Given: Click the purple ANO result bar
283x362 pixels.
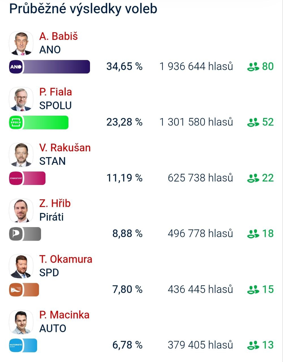Looking at the screenshot, I should coord(56,67).
